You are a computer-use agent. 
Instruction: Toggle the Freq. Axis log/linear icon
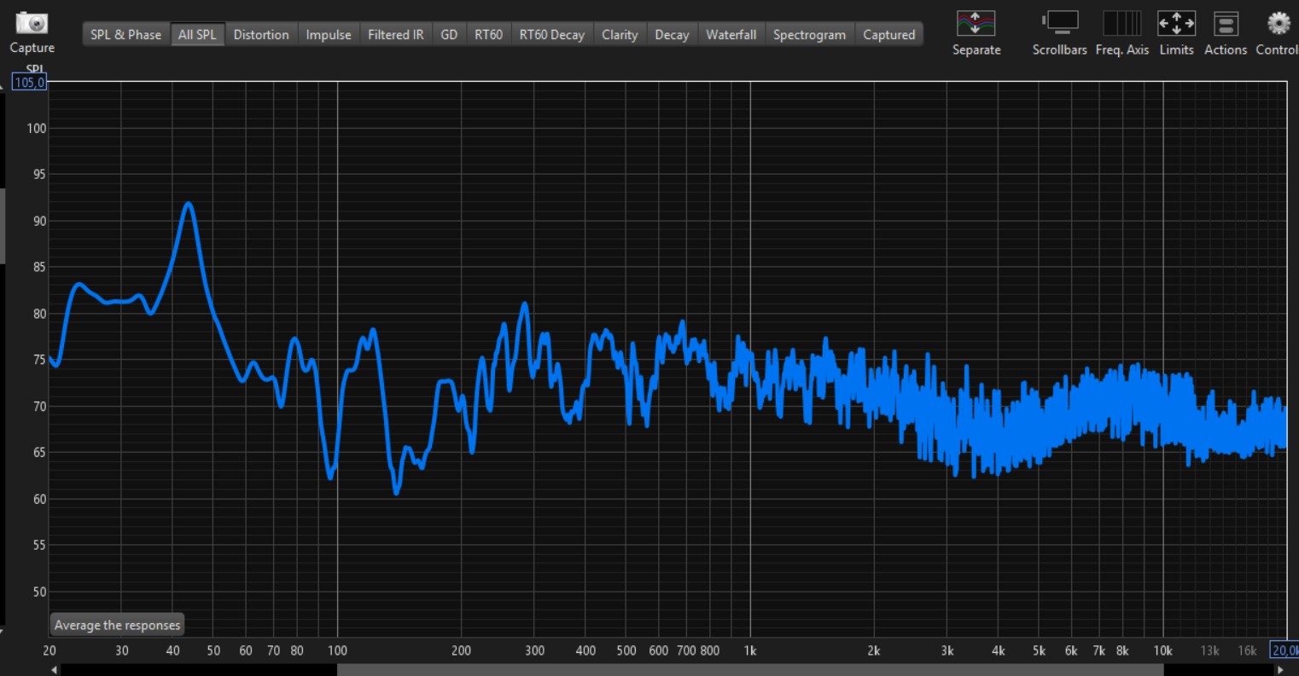click(1121, 23)
